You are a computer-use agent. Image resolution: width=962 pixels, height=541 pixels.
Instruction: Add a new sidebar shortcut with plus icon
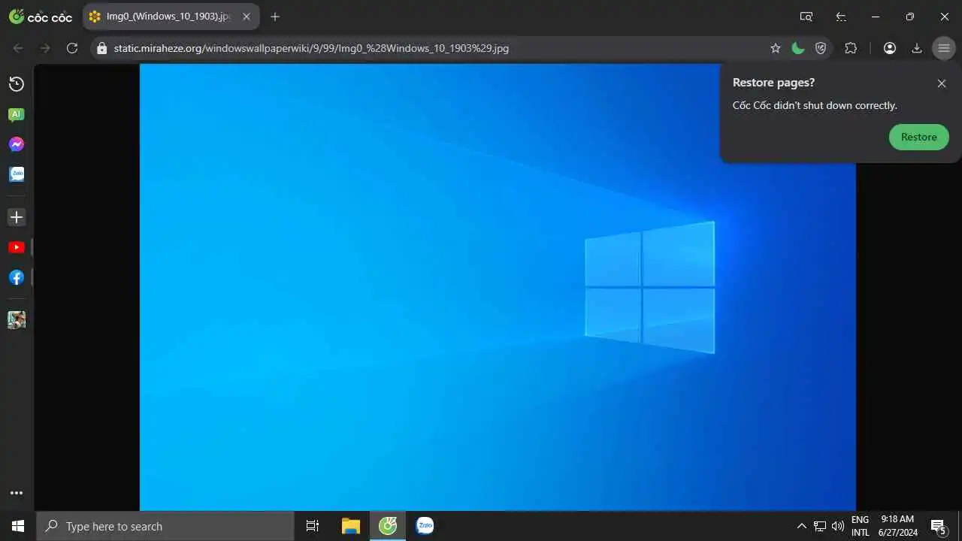point(17,217)
